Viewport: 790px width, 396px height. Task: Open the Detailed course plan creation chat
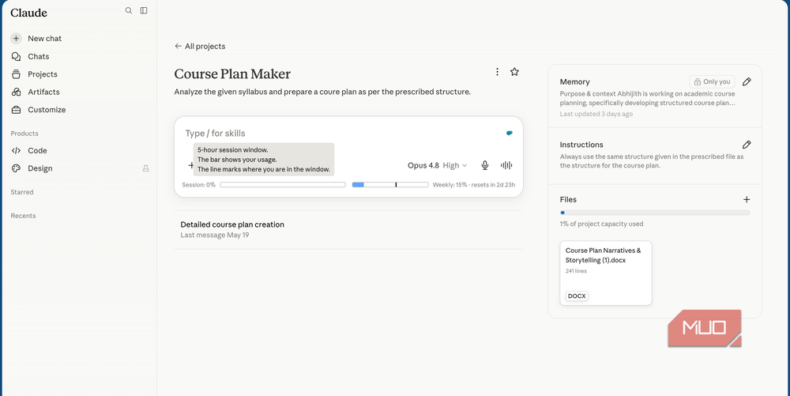348,230
